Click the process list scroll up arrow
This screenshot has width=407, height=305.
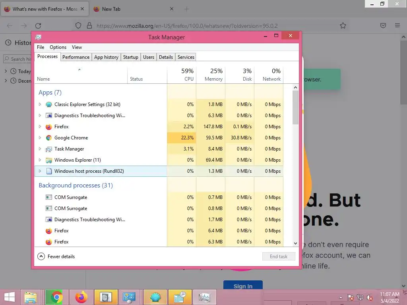click(x=295, y=87)
